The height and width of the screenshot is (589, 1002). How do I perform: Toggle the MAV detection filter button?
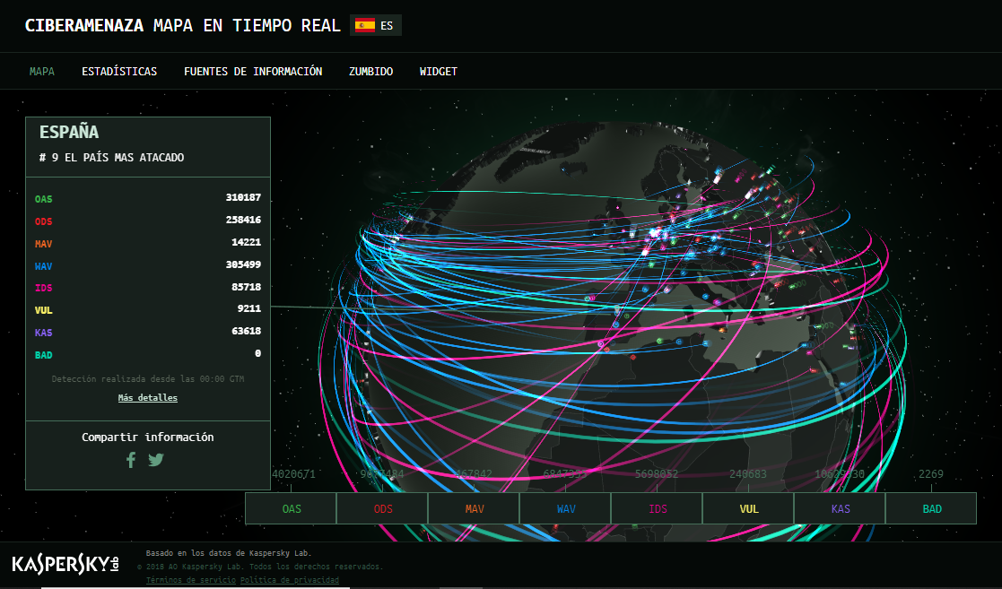tap(475, 508)
